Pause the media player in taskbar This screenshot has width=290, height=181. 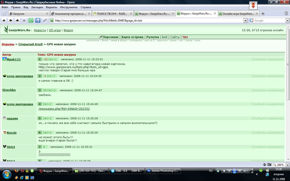coord(234,171)
